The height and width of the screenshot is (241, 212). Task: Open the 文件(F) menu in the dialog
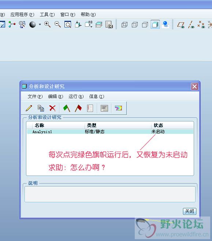35,97
